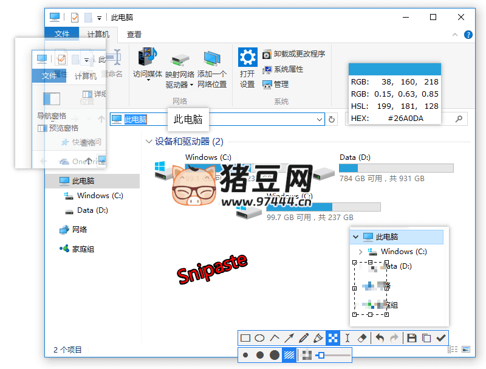Select the pencil annotation tool
The width and height of the screenshot is (486, 369).
pyautogui.click(x=303, y=337)
